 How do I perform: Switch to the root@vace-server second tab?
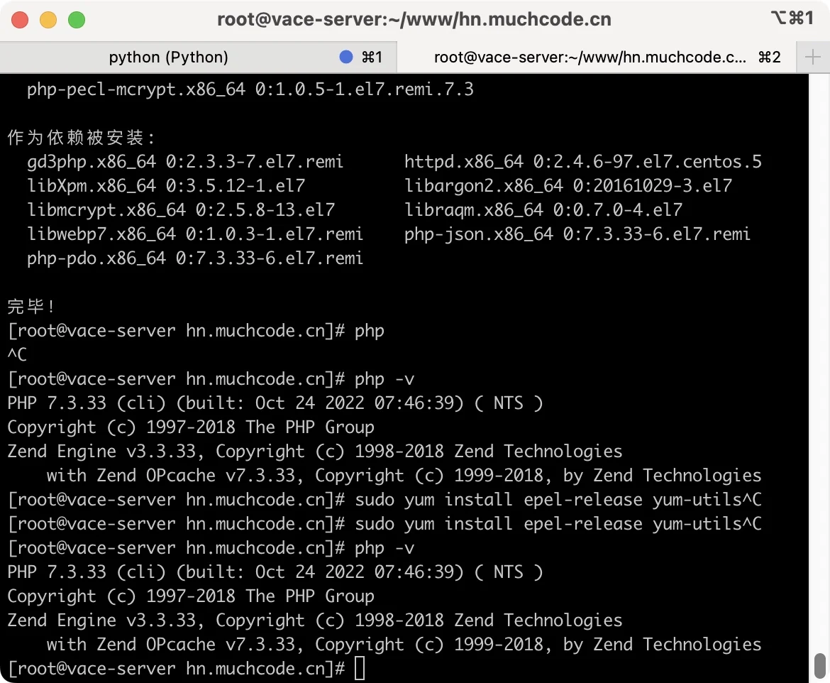coord(597,58)
